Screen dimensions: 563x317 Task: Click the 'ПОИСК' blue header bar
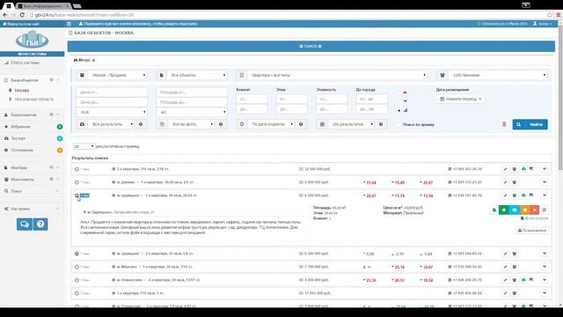(311, 47)
